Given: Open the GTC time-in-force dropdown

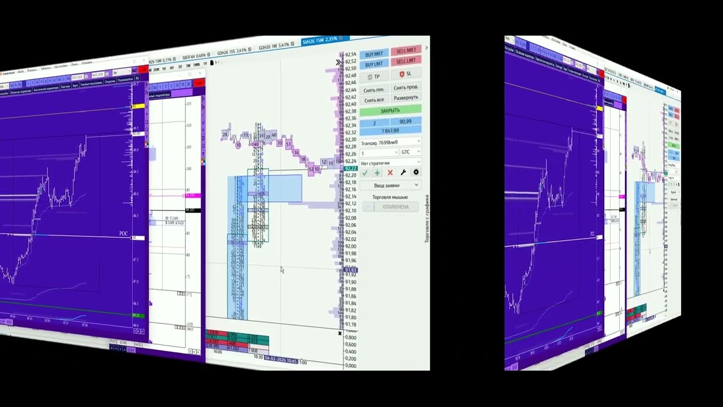Looking at the screenshot, I should coord(410,152).
